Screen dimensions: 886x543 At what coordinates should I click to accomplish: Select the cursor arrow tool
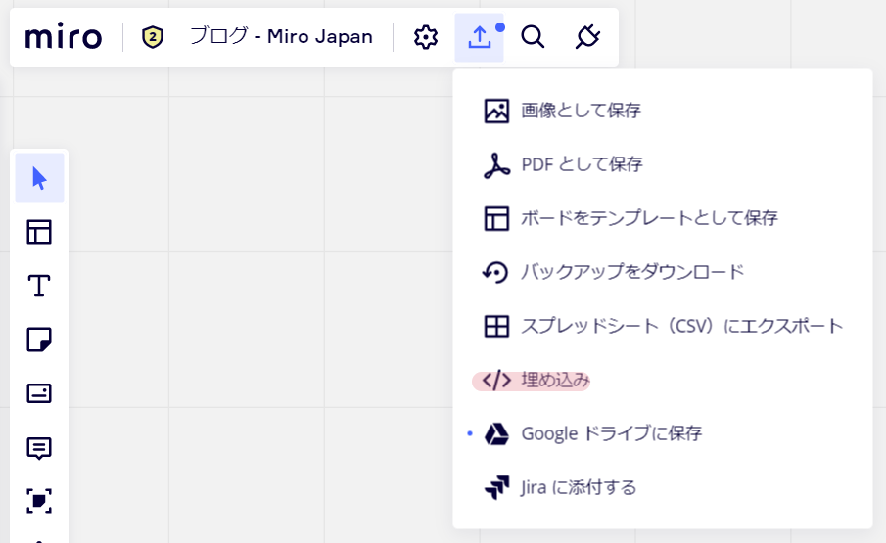39,178
